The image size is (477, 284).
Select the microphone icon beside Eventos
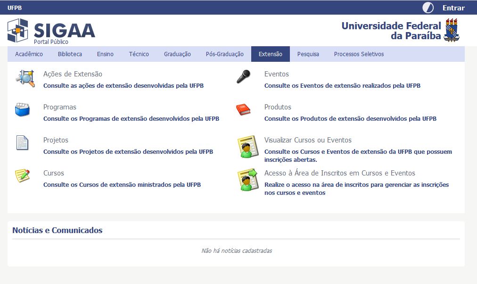click(x=244, y=77)
